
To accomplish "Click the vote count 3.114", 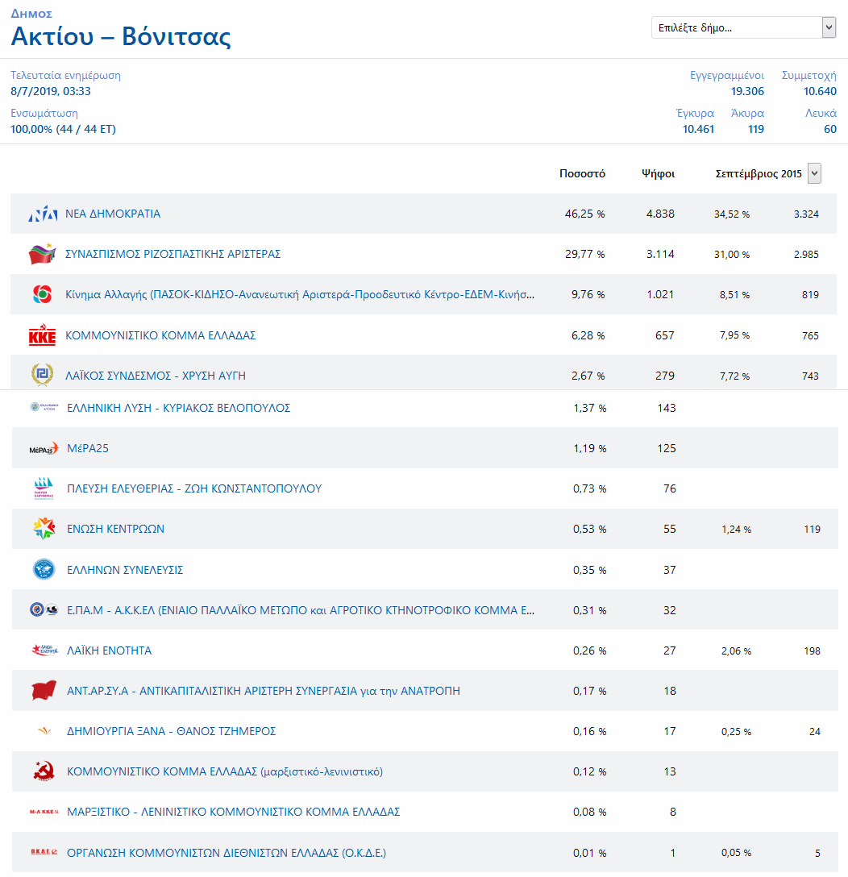I will pyautogui.click(x=660, y=254).
